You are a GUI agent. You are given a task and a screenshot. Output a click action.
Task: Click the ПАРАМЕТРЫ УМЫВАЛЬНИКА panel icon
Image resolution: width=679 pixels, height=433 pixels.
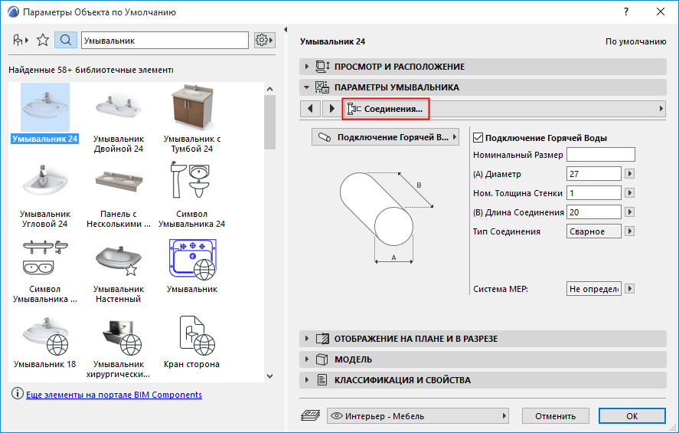pyautogui.click(x=322, y=87)
